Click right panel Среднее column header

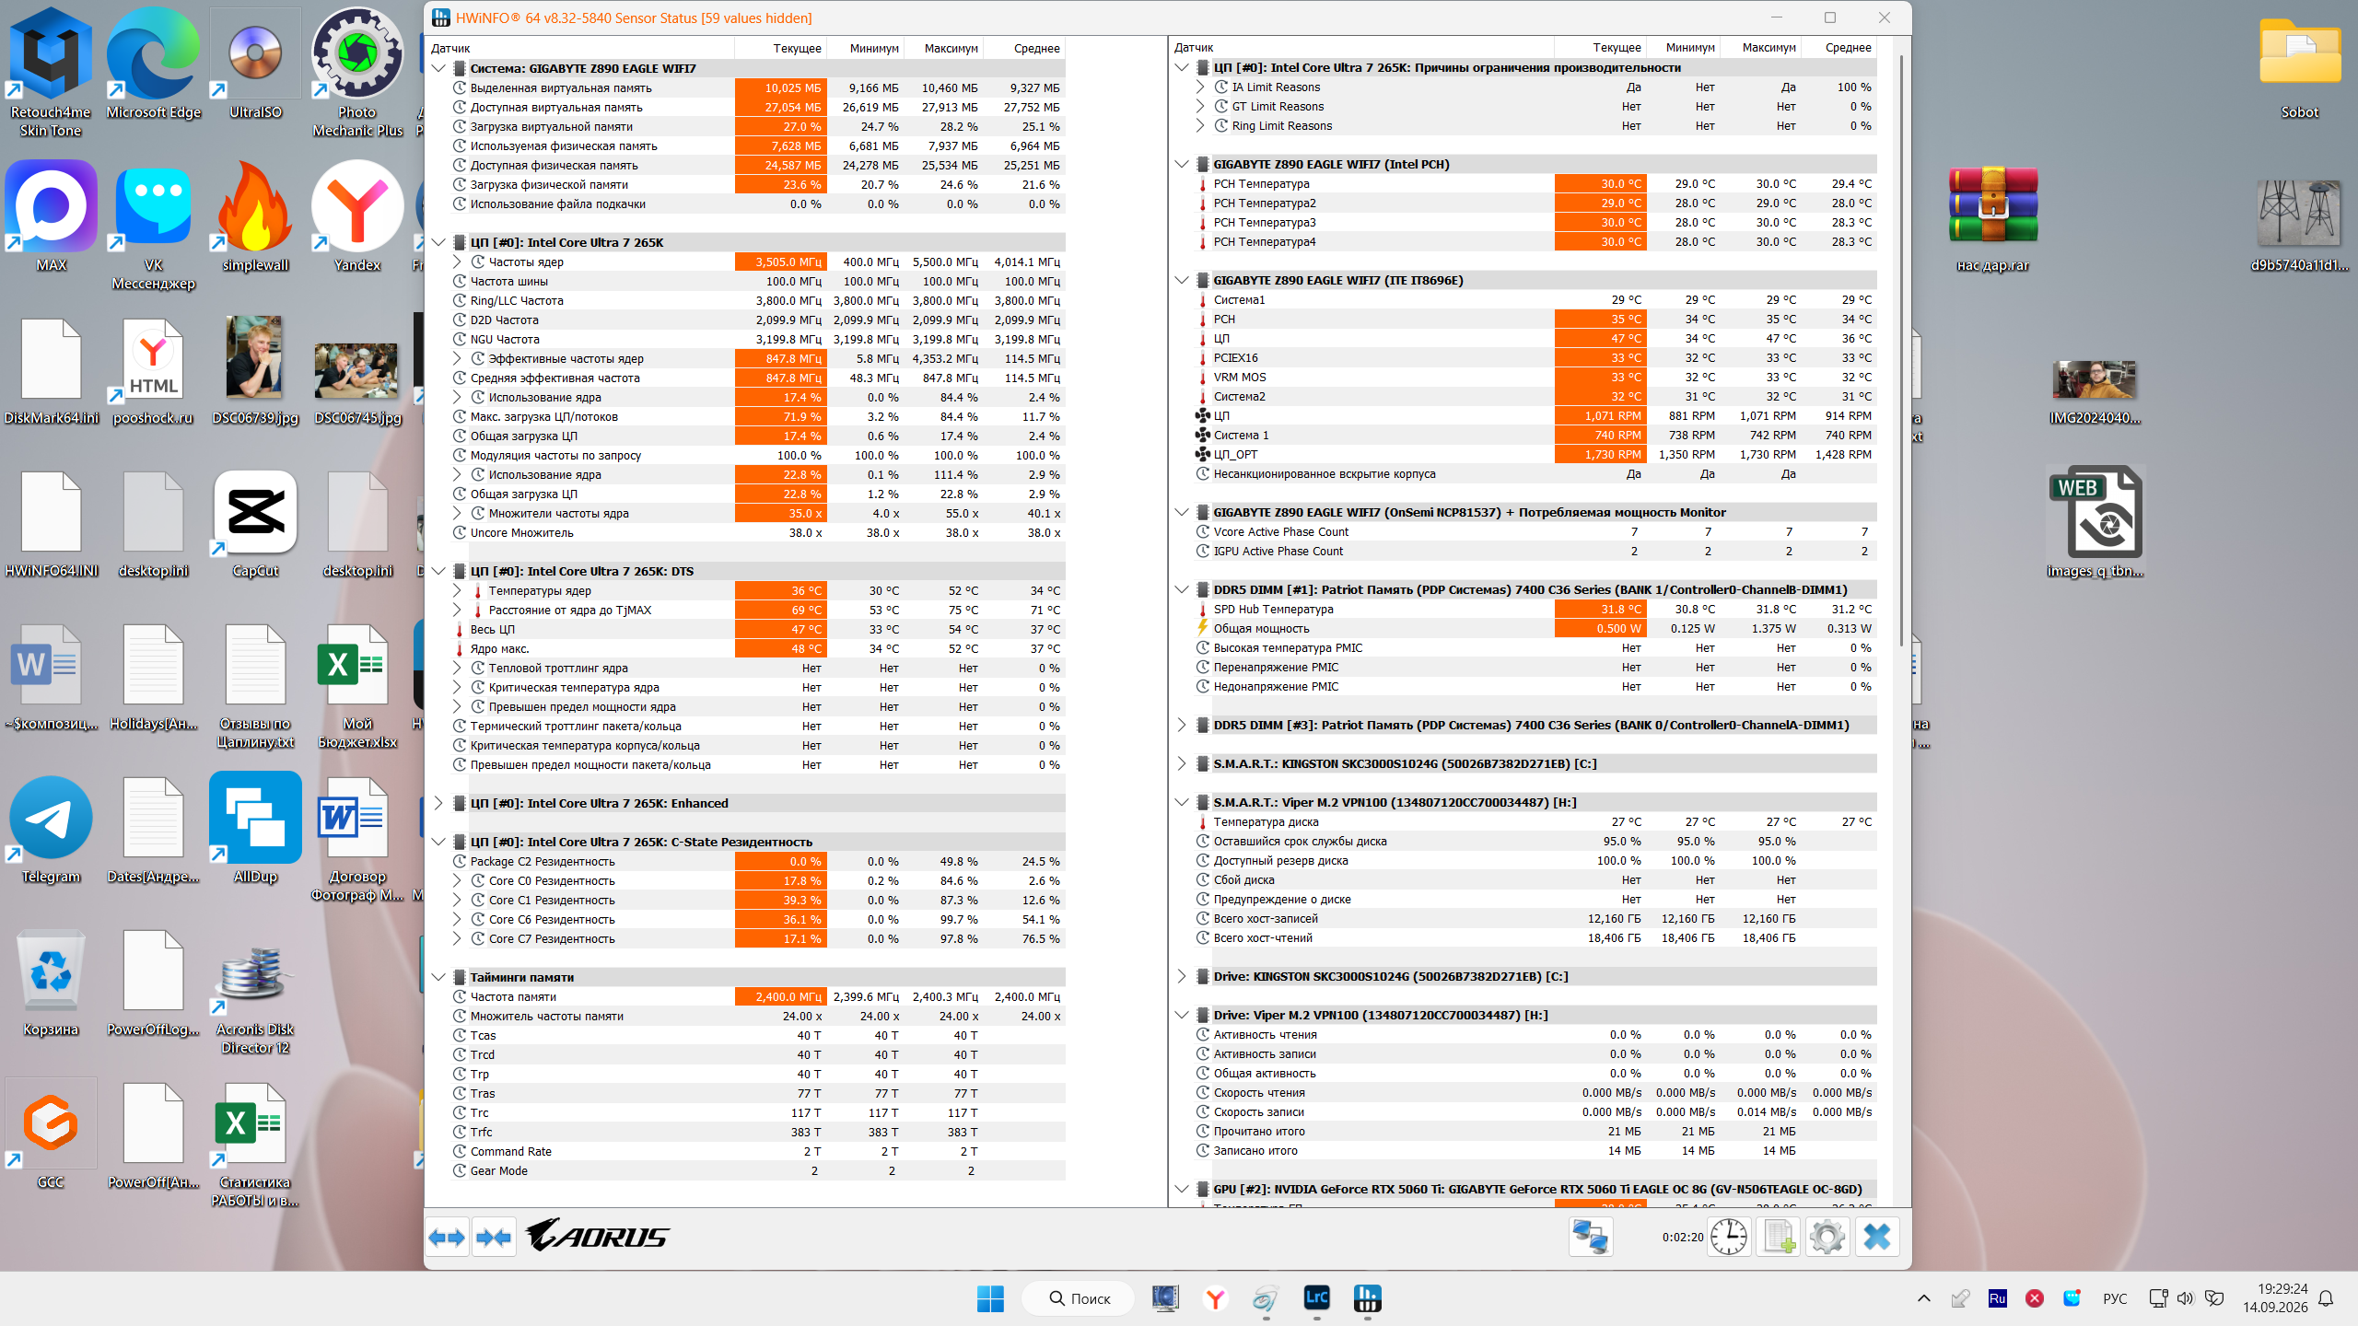[1839, 47]
